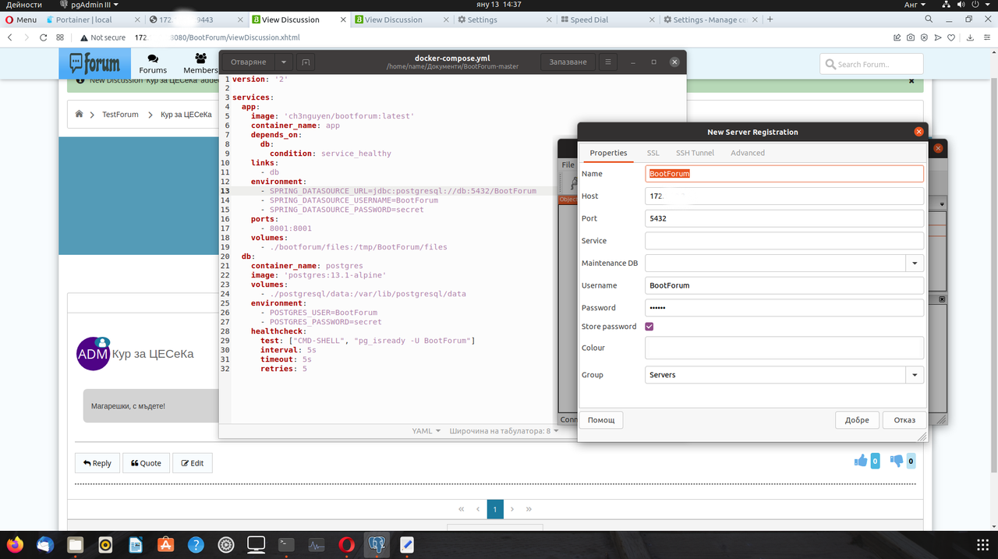Click the forum thumbs-down icon

[x=897, y=461]
